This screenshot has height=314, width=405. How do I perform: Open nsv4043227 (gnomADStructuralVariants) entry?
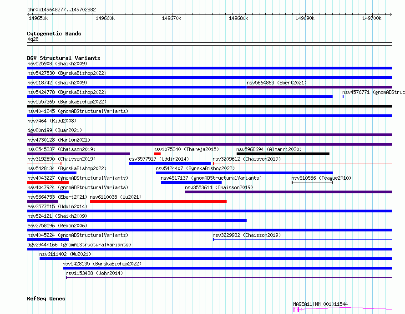[78, 178]
